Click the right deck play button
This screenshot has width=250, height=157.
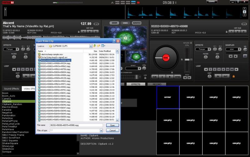coord(170,77)
